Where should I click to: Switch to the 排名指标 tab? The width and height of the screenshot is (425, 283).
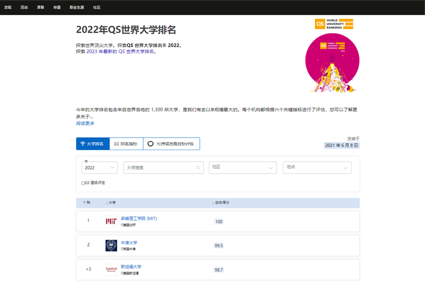click(126, 144)
